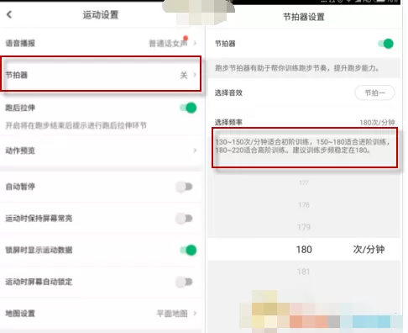Image resolution: width=408 pixels, height=333 pixels.
Task: Select 179 in frequency picker
Action: click(304, 227)
